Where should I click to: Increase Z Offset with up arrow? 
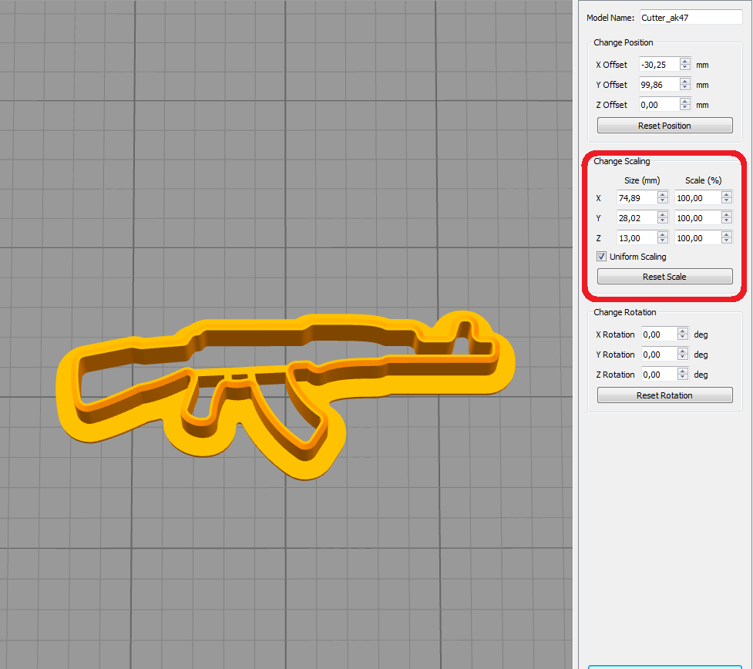pos(685,101)
